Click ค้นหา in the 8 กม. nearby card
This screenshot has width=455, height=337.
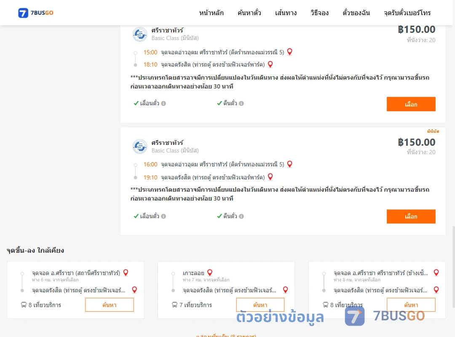click(x=411, y=305)
